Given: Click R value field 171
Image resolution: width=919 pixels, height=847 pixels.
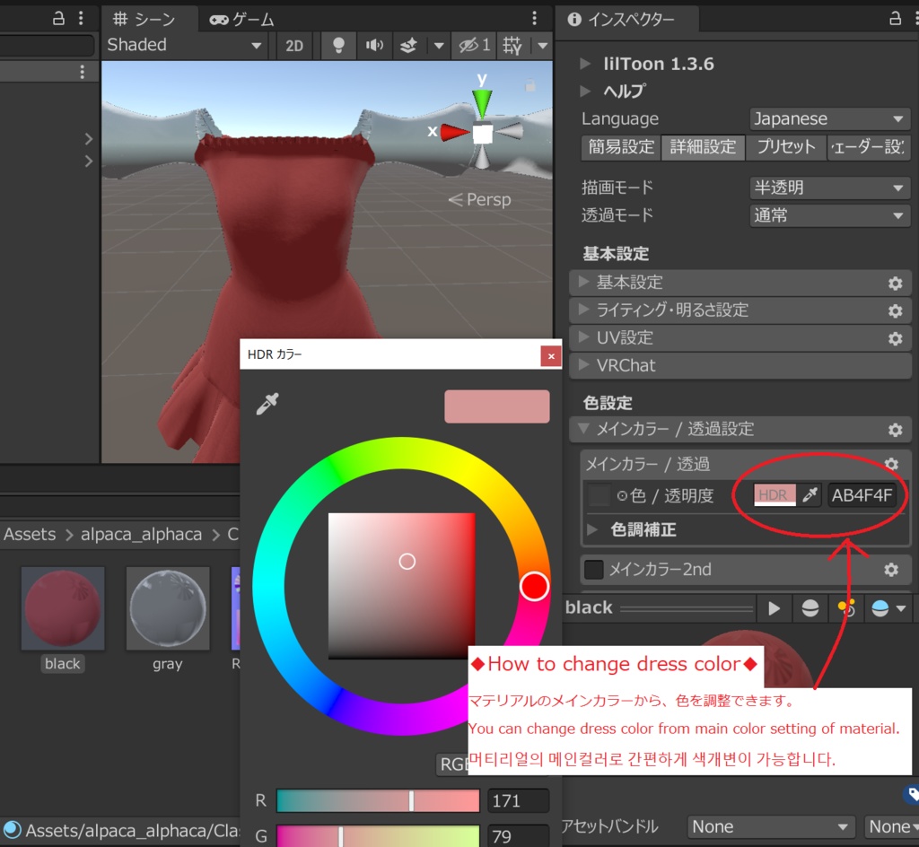Looking at the screenshot, I should 518,800.
